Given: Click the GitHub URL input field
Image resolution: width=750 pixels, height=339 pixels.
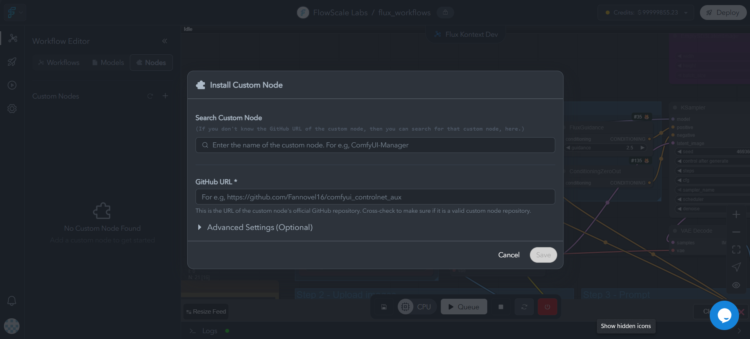Looking at the screenshot, I should (x=375, y=197).
